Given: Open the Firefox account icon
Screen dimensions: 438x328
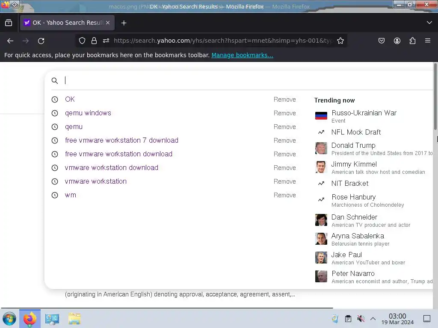Looking at the screenshot, I should point(397,41).
